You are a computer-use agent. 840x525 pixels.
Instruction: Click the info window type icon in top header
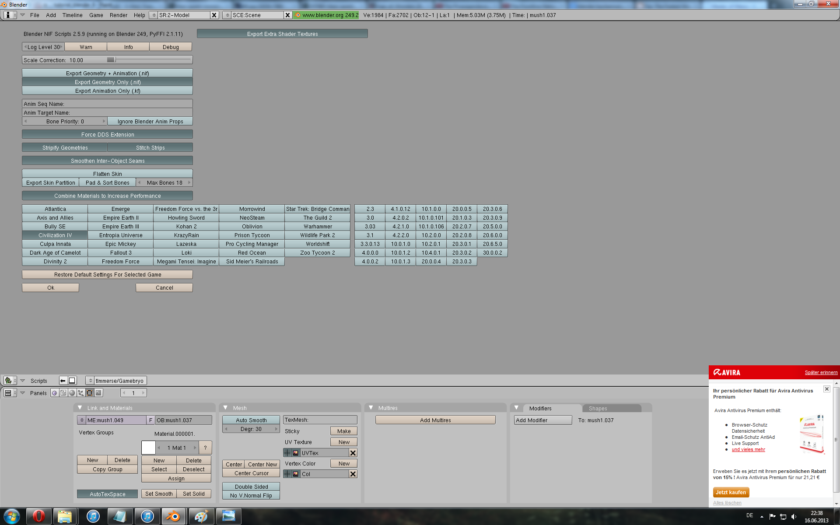pyautogui.click(x=10, y=15)
